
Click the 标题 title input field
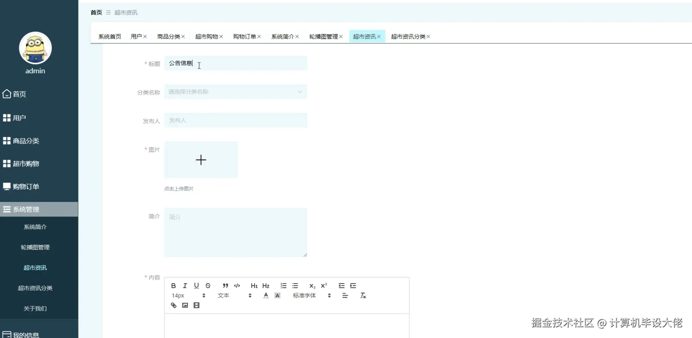(x=236, y=63)
